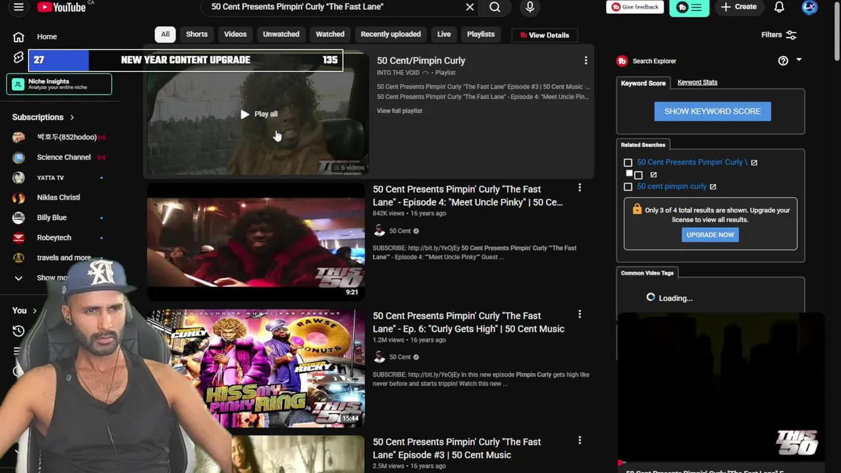Open the Robeytech channel avatar
The image size is (841, 473).
(x=18, y=238)
